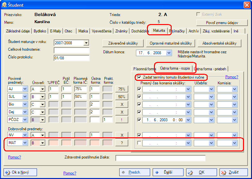Open Absolventské skúšky
The width and height of the screenshot is (252, 179).
(x=219, y=43)
